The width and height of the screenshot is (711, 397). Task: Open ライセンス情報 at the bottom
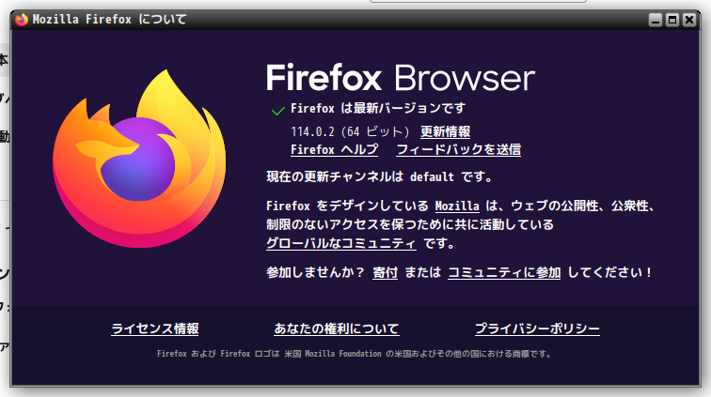(155, 328)
